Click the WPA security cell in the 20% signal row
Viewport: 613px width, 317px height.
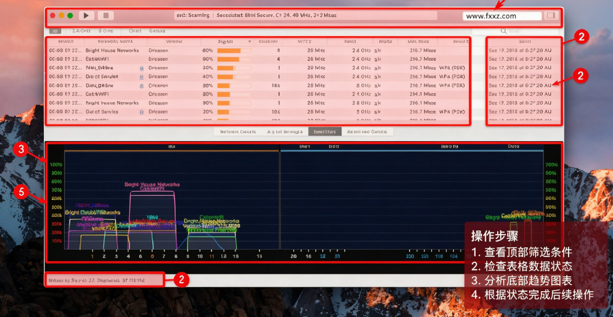click(452, 112)
